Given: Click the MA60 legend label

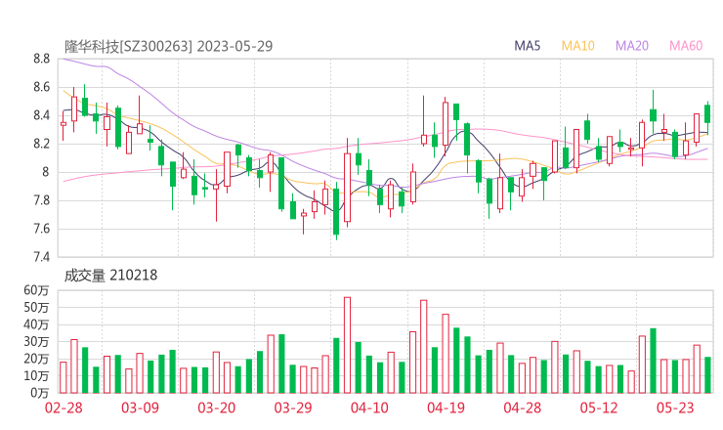Looking at the screenshot, I should [686, 46].
